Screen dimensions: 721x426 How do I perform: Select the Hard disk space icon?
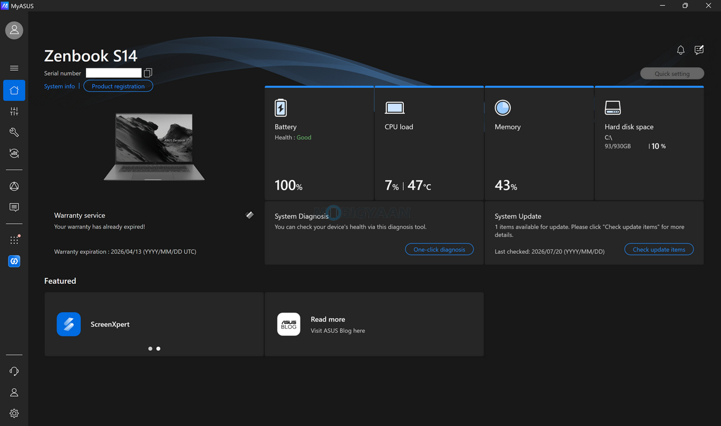[613, 108]
